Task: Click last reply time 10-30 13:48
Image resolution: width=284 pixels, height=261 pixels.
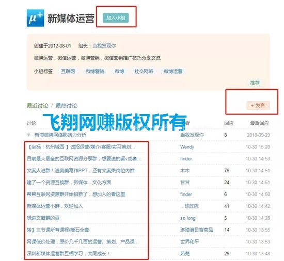Action: pos(258,254)
